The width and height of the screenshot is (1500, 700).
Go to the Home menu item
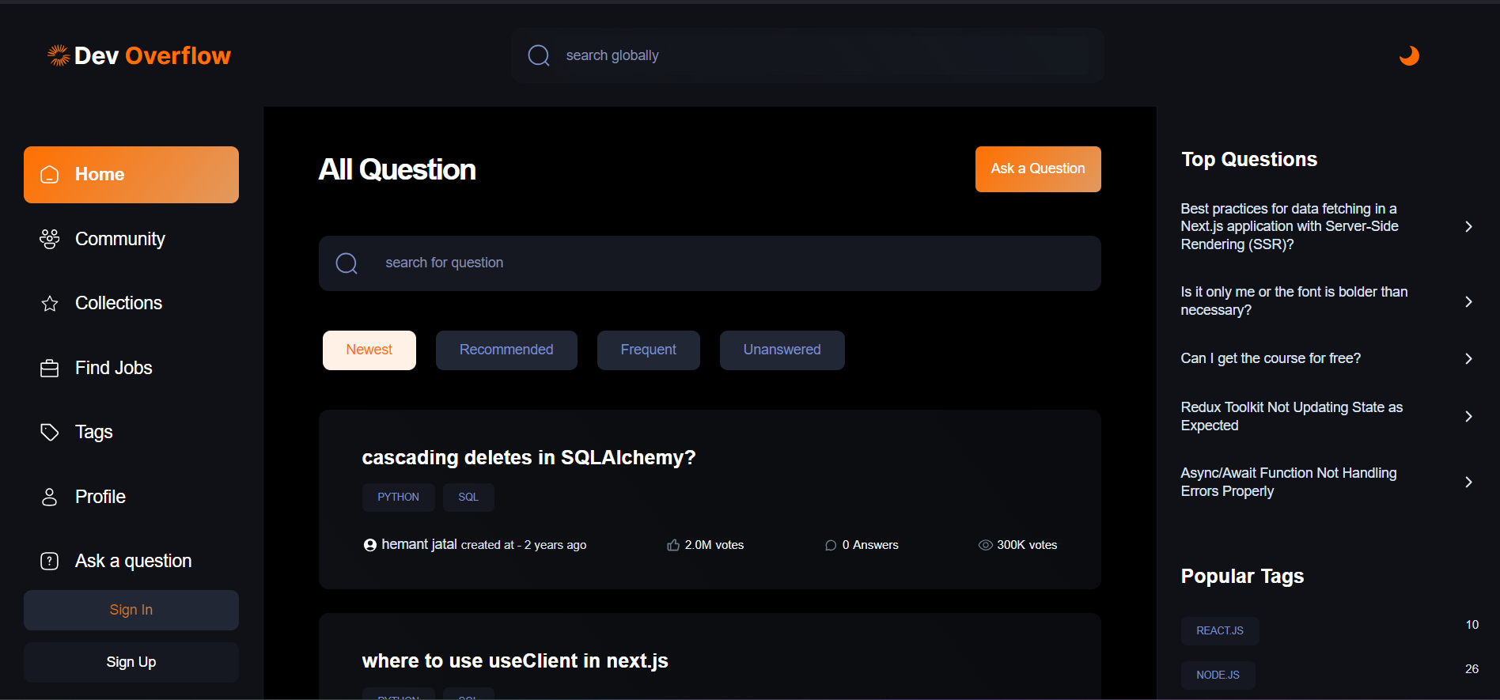point(131,175)
